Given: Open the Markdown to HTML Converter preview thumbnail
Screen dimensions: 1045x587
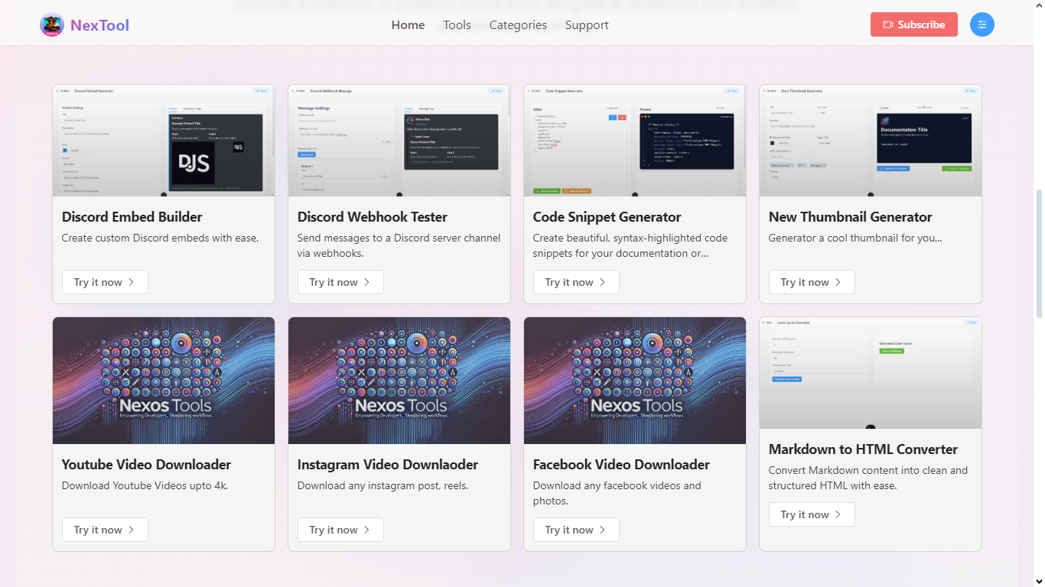Looking at the screenshot, I should click(871, 373).
